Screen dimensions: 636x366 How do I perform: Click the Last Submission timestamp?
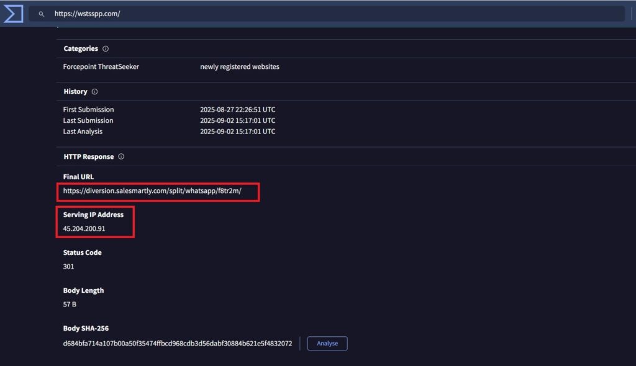click(x=237, y=120)
